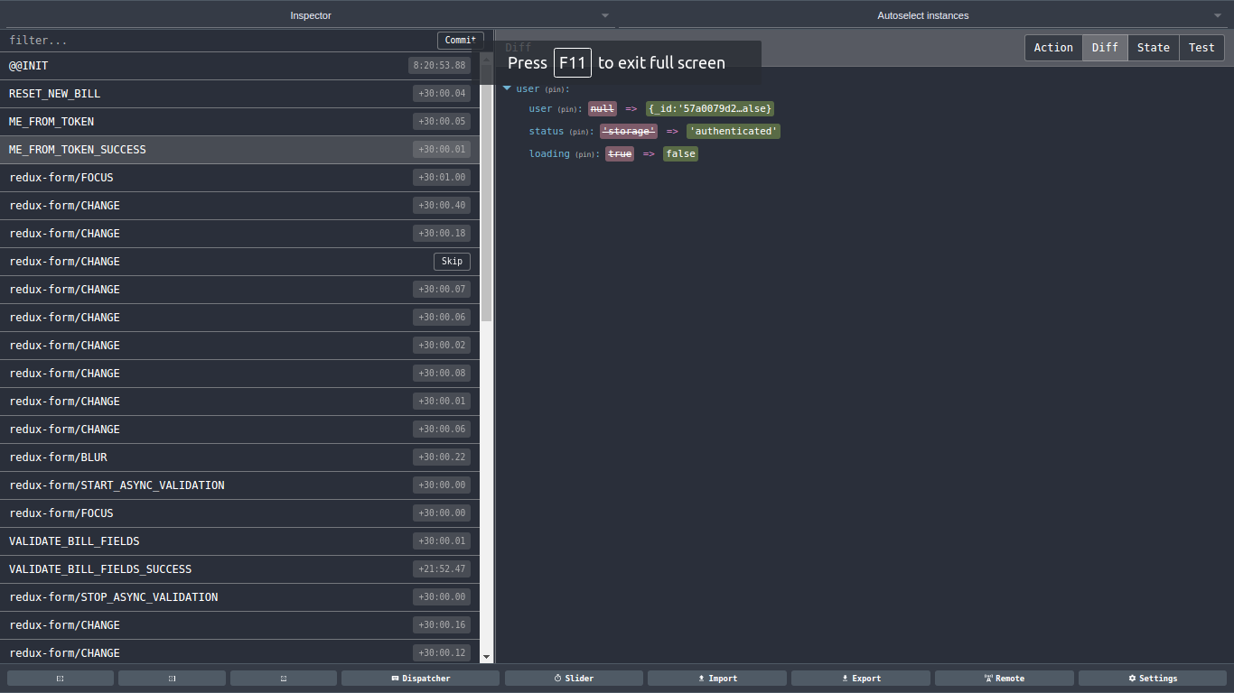This screenshot has height=693, width=1234.
Task: Click the Export button
Action: [x=861, y=678]
